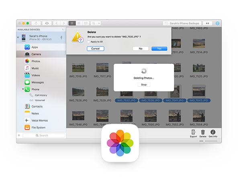Open the Music section
This screenshot has width=241, height=180.
tap(41, 68)
